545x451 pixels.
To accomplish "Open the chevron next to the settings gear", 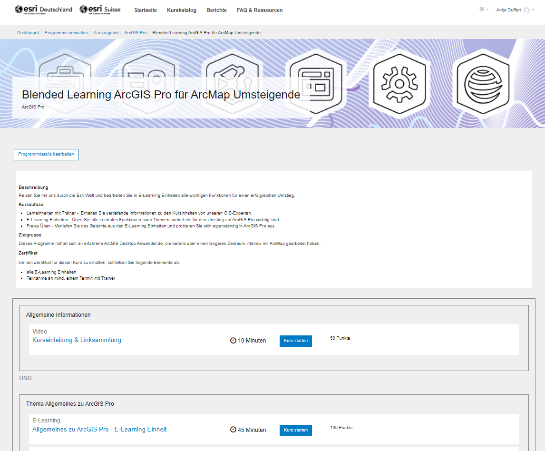I will click(x=487, y=10).
